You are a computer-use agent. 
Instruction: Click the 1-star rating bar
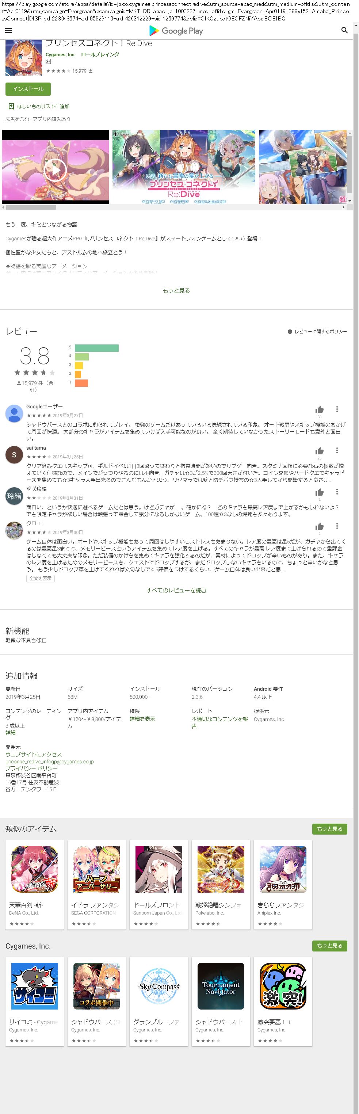coord(81,383)
